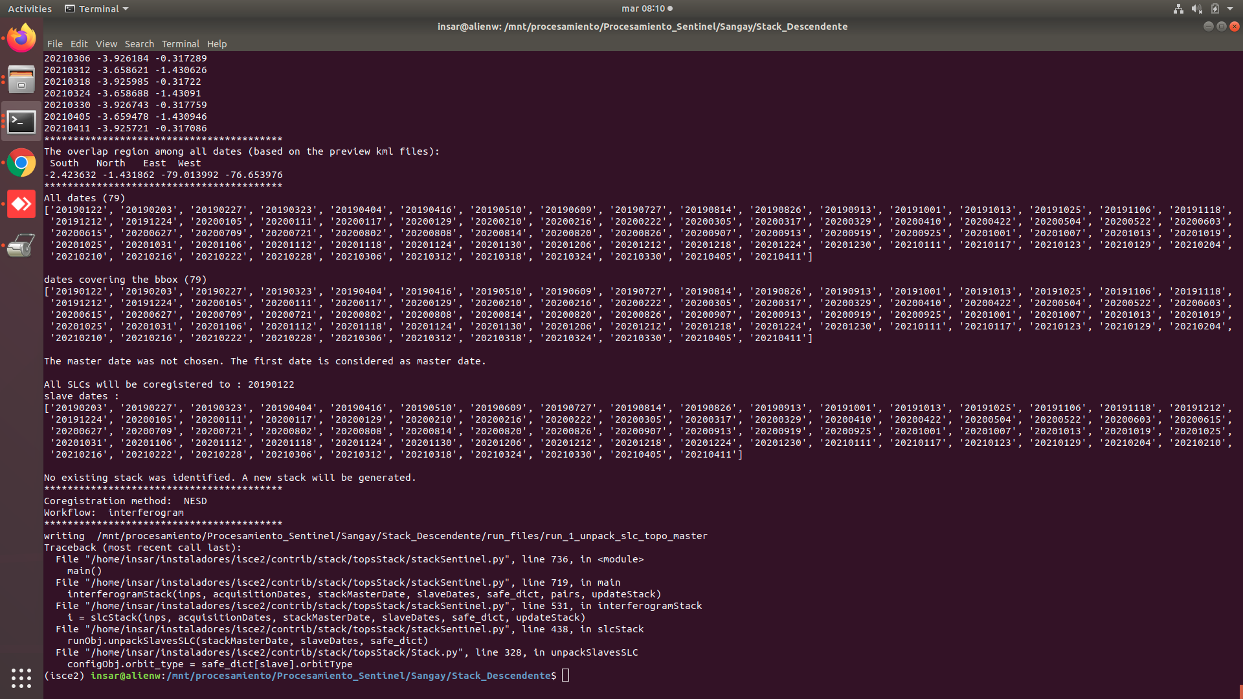Open the View menu
This screenshot has width=1243, height=699.
point(106,44)
